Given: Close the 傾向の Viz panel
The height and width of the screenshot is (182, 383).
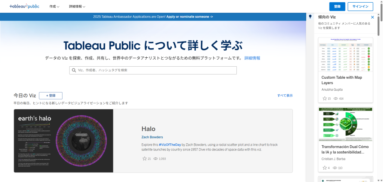Looking at the screenshot, I should pyautogui.click(x=373, y=17).
